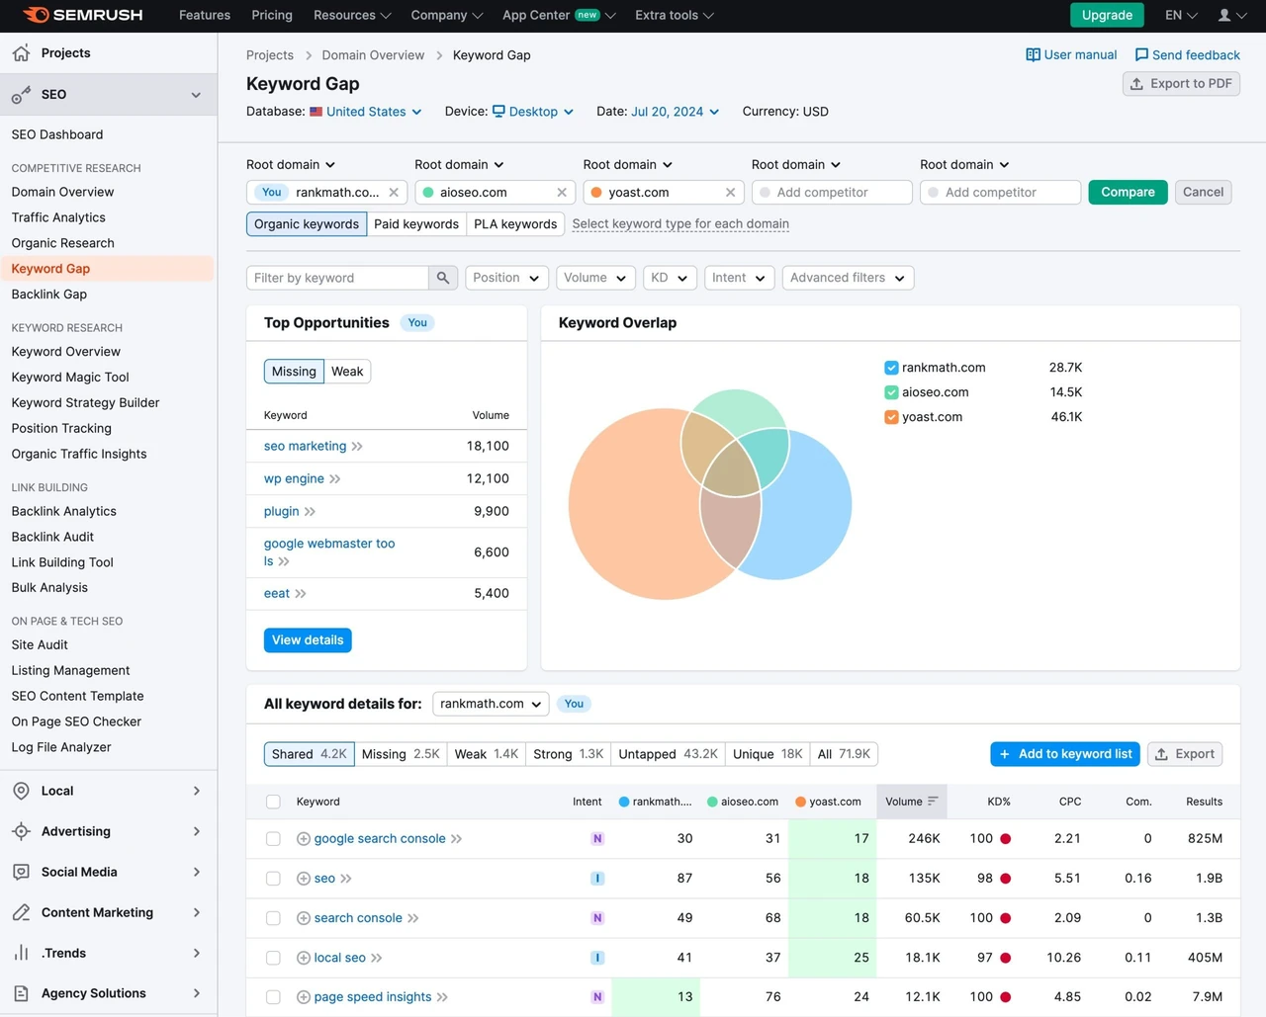Check the google search console row checkbox
The image size is (1266, 1017).
pos(273,839)
